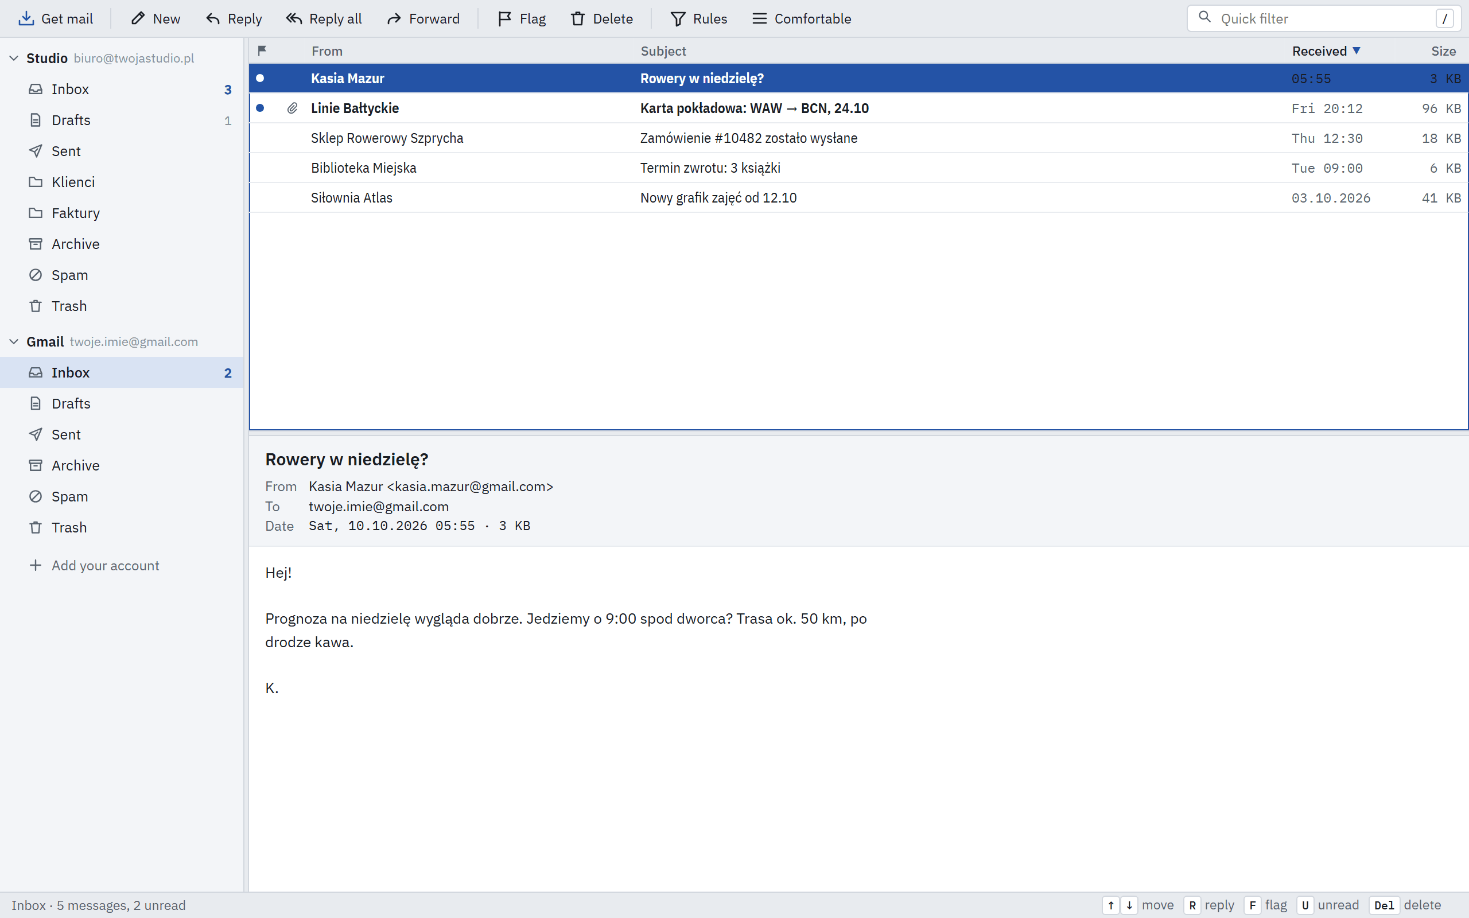Viewport: 1469px width, 918px height.
Task: Open the Studio Drafts folder
Action: coord(122,120)
